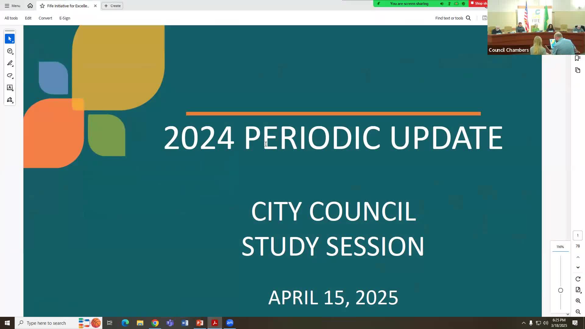The width and height of the screenshot is (585, 329).
Task: Open the bookmarks panel
Action: (x=577, y=58)
